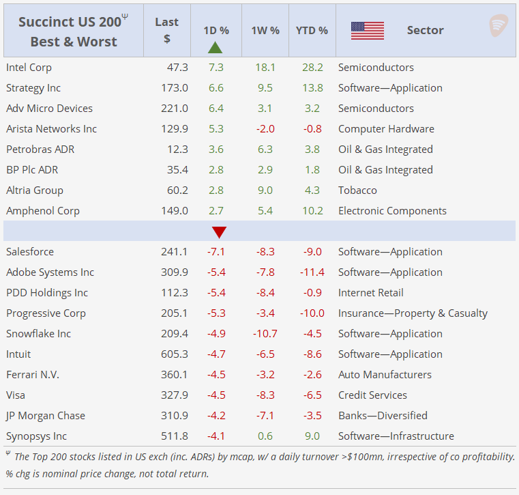Click Ferrari N.V. sector Auto Manufacturers
The height and width of the screenshot is (495, 519).
point(385,375)
